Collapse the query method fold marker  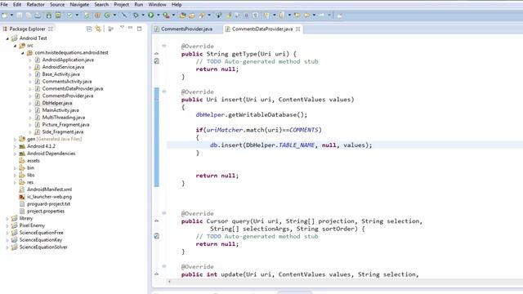click(x=164, y=213)
